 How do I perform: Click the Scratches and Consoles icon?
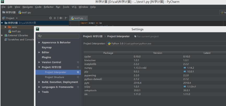pos(6,39)
